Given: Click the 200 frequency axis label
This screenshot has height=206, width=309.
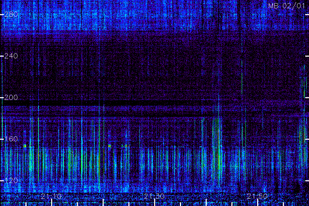Looking at the screenshot, I should (x=11, y=98).
